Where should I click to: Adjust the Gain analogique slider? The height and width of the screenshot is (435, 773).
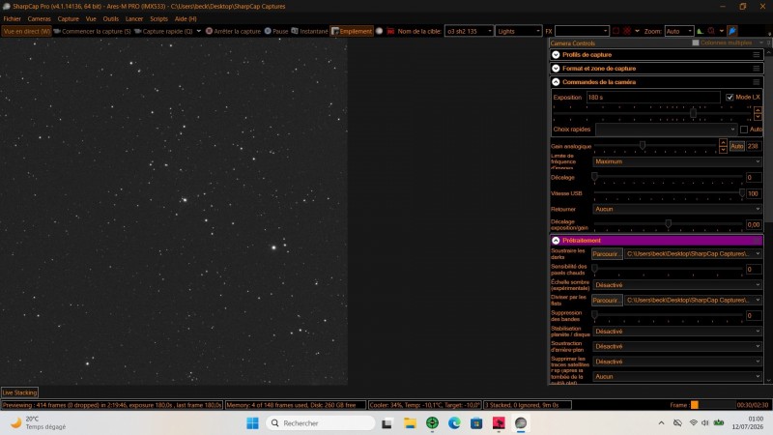(x=643, y=145)
